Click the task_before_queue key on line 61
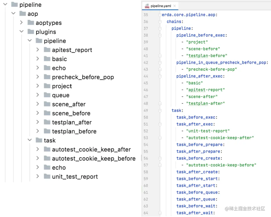Screen dimensions: 271x217 (197, 192)
